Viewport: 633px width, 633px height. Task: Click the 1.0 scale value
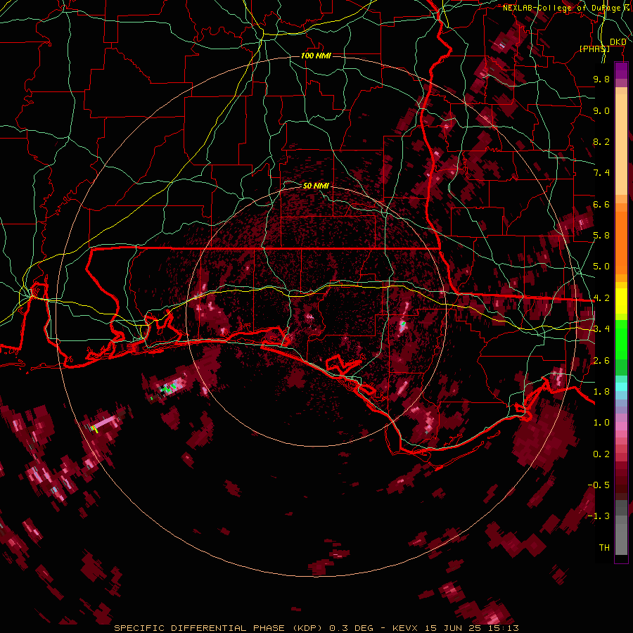[x=601, y=423]
